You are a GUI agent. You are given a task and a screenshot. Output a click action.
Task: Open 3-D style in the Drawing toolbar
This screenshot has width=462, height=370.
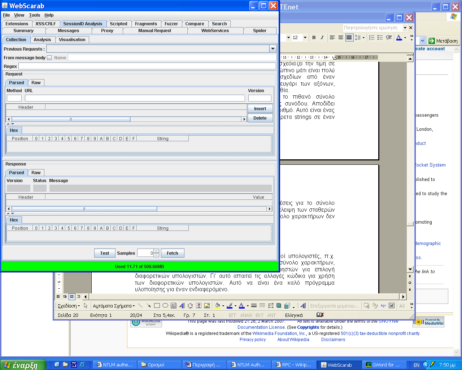click(287, 306)
